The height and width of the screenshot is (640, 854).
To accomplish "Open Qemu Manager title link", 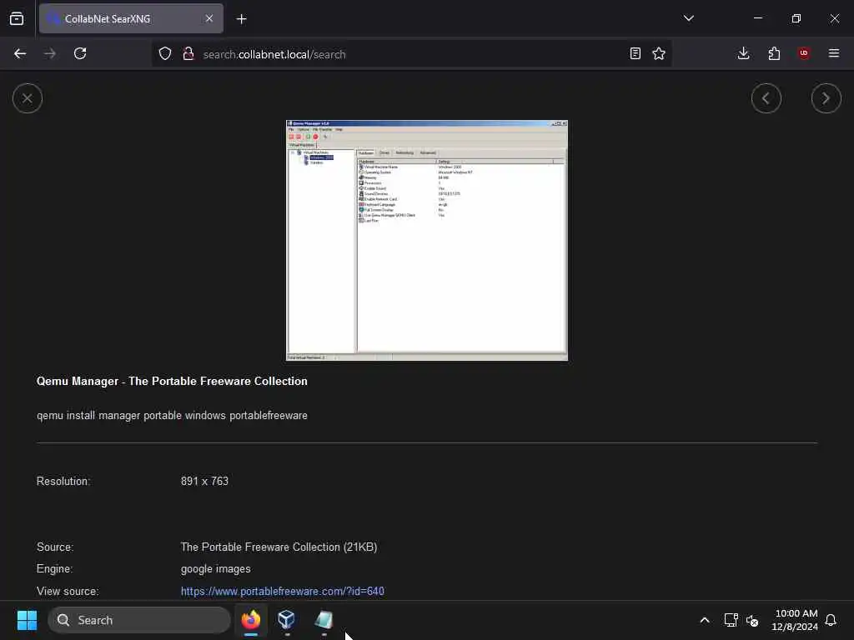I will [172, 381].
